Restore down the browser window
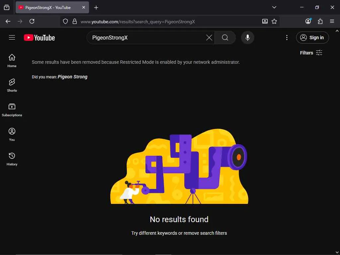This screenshot has width=340, height=255. tap(317, 7)
